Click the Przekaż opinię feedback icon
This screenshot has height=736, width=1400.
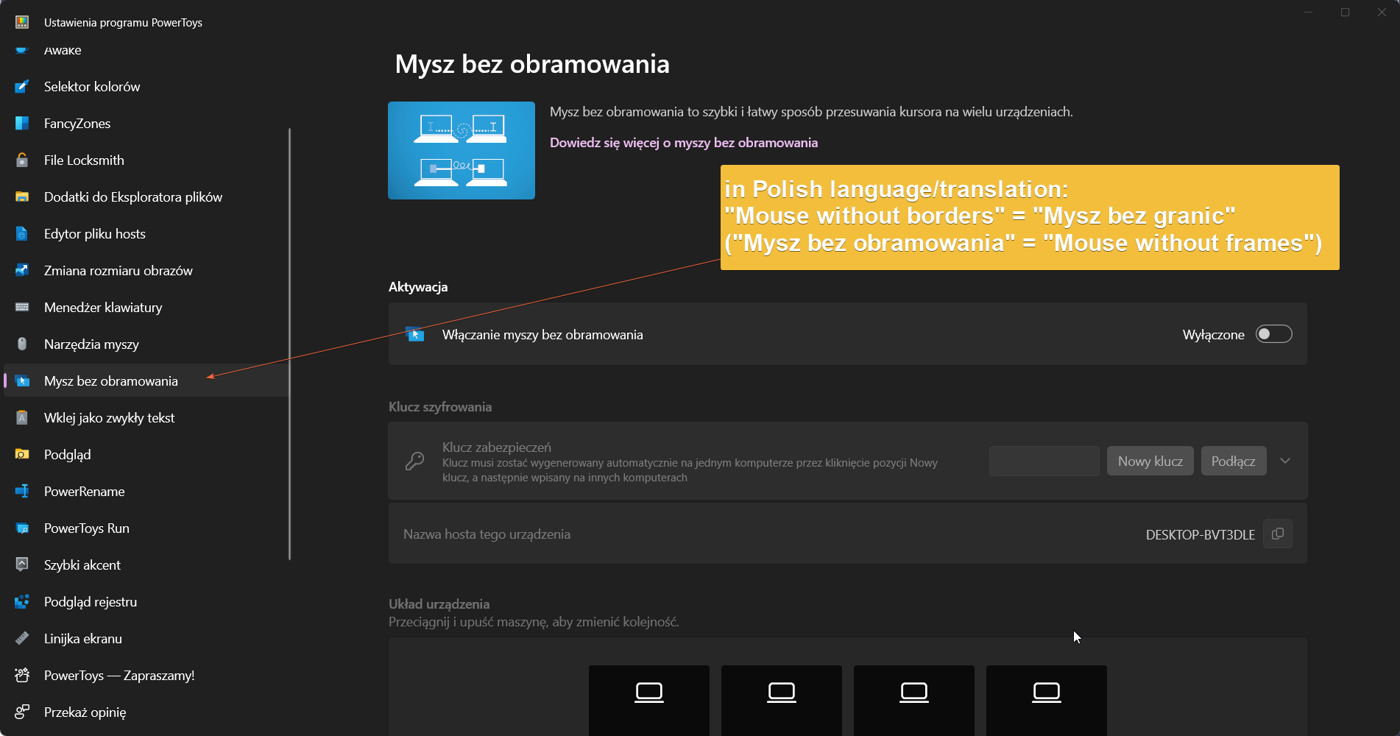(x=21, y=712)
